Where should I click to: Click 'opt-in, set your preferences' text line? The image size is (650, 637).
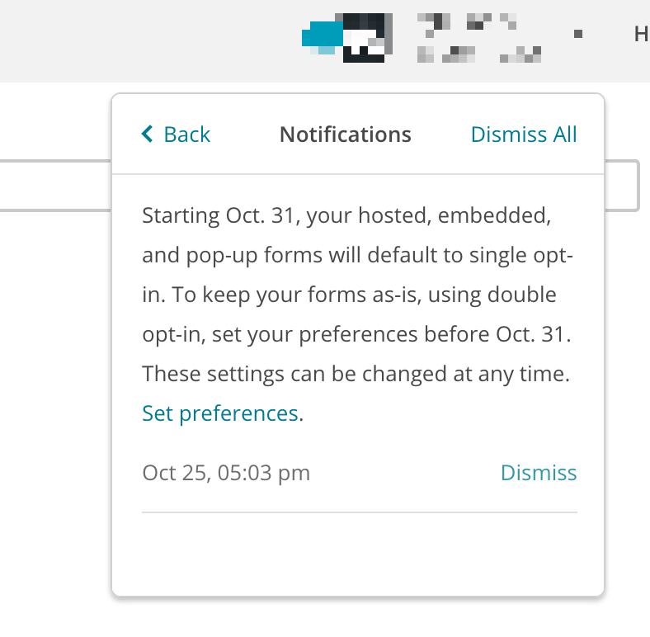pos(356,334)
